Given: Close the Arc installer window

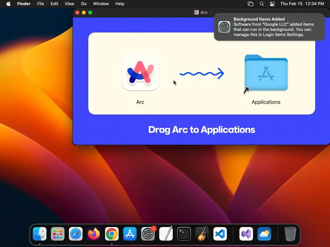Looking at the screenshot, I should point(77,13).
